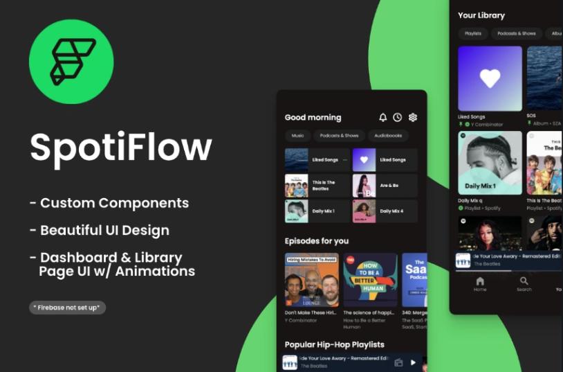Viewport: 563px width, 372px height.
Task: Open the SOS album cover in Library
Action: click(545, 78)
